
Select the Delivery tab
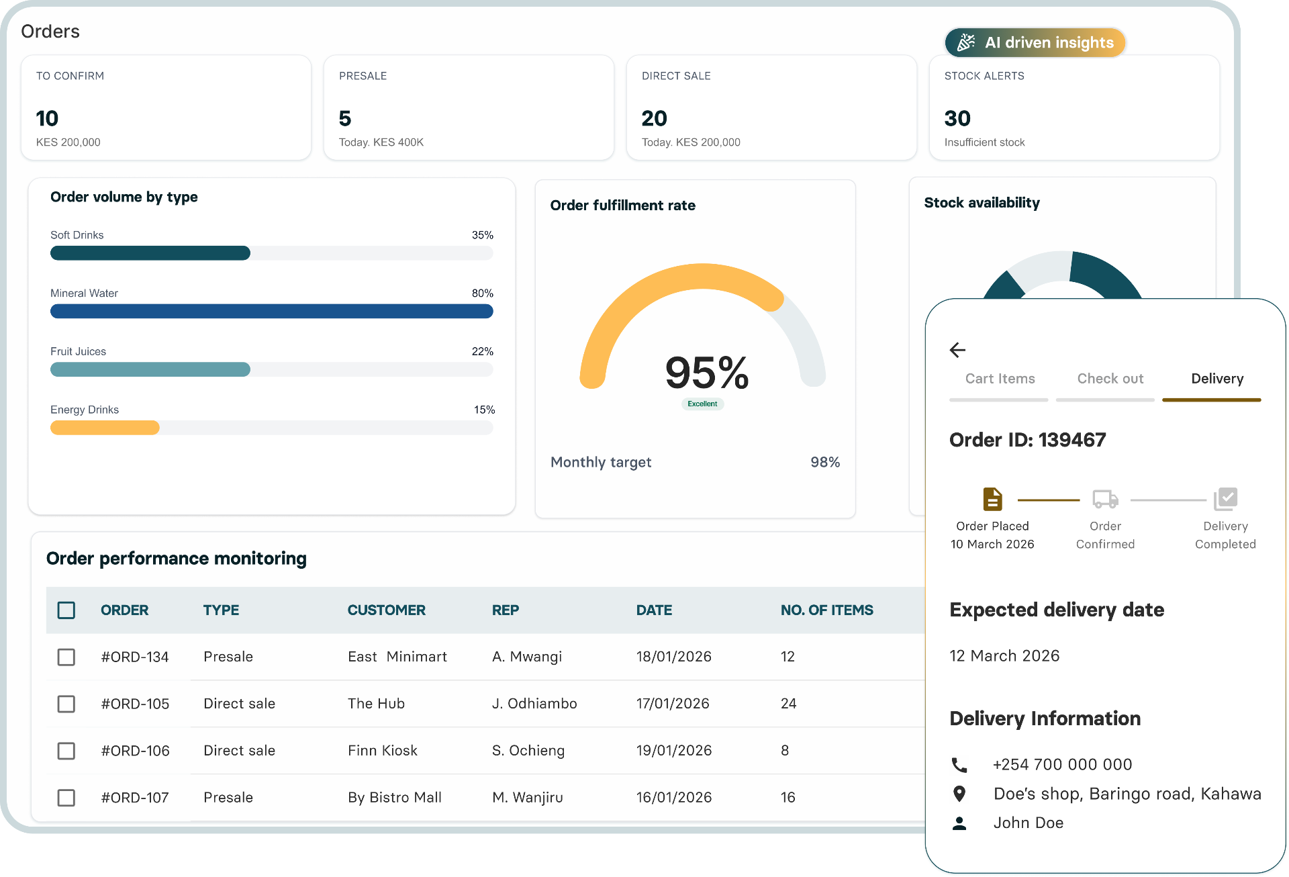click(1216, 379)
